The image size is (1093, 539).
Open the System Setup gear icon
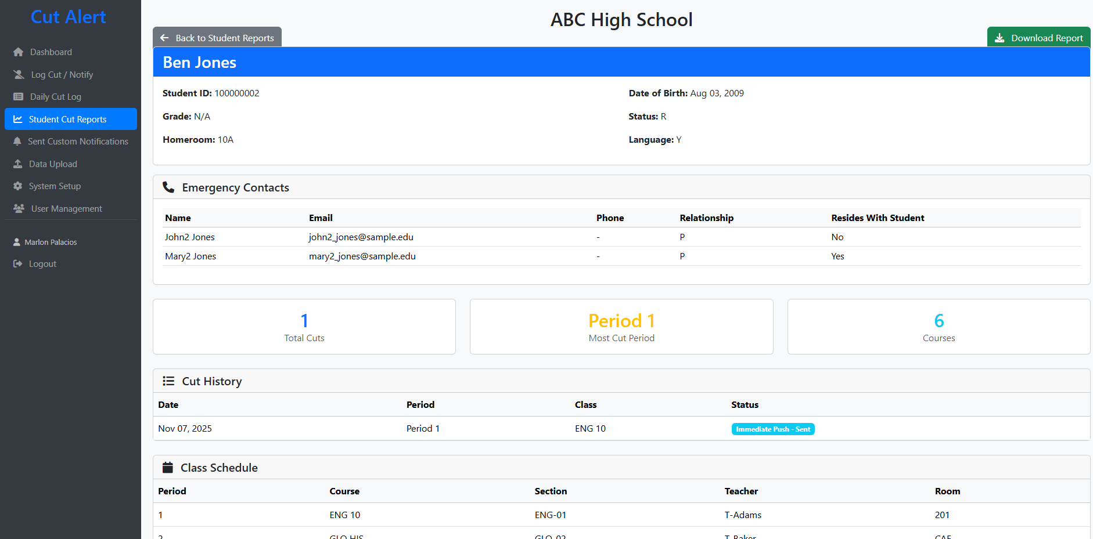[x=18, y=186]
